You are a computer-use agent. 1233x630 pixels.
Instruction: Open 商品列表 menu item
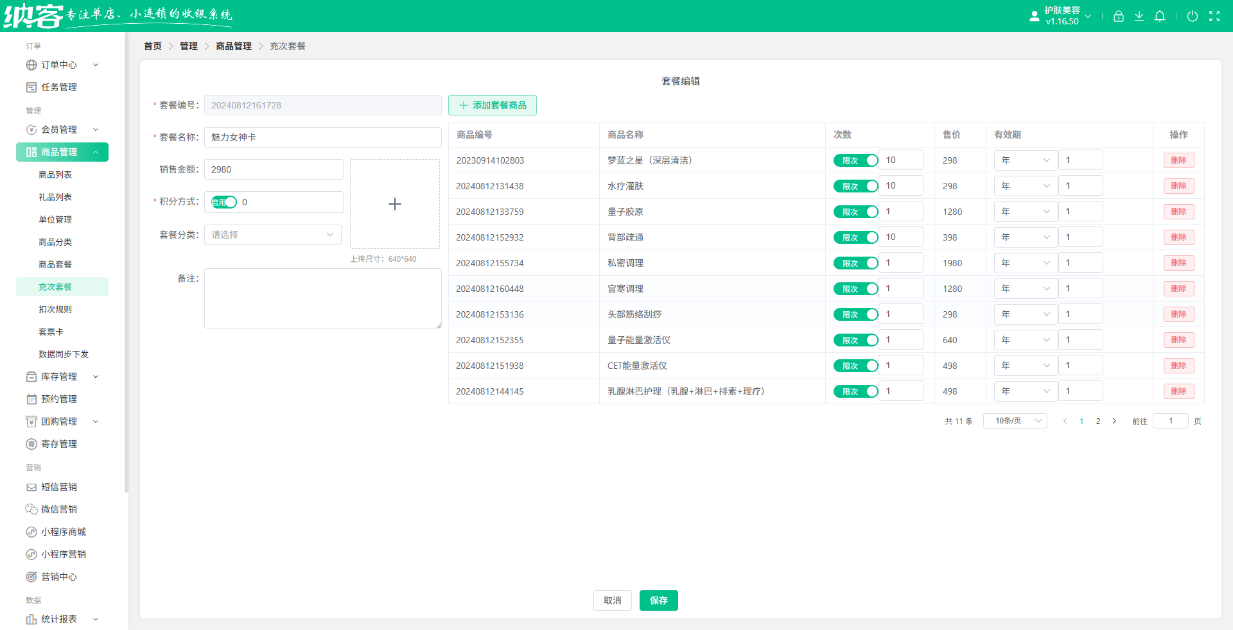(x=55, y=175)
